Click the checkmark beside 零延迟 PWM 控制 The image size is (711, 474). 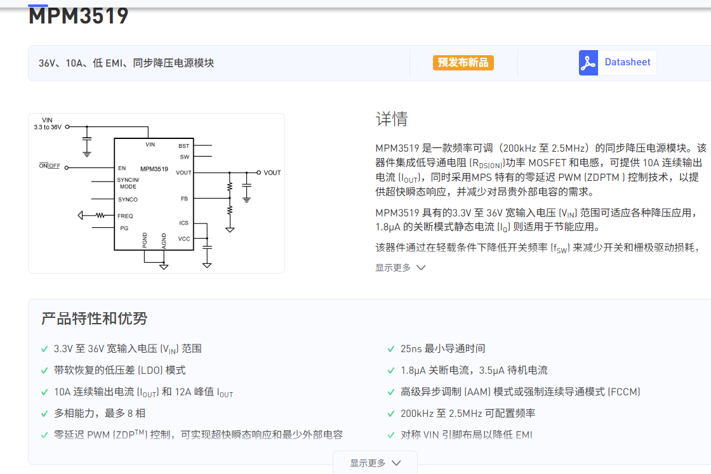tap(44, 435)
